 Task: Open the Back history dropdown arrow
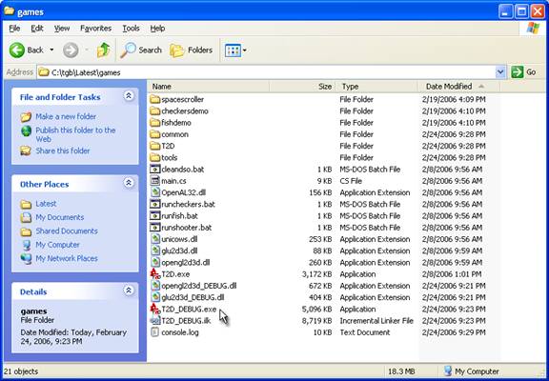tap(51, 50)
